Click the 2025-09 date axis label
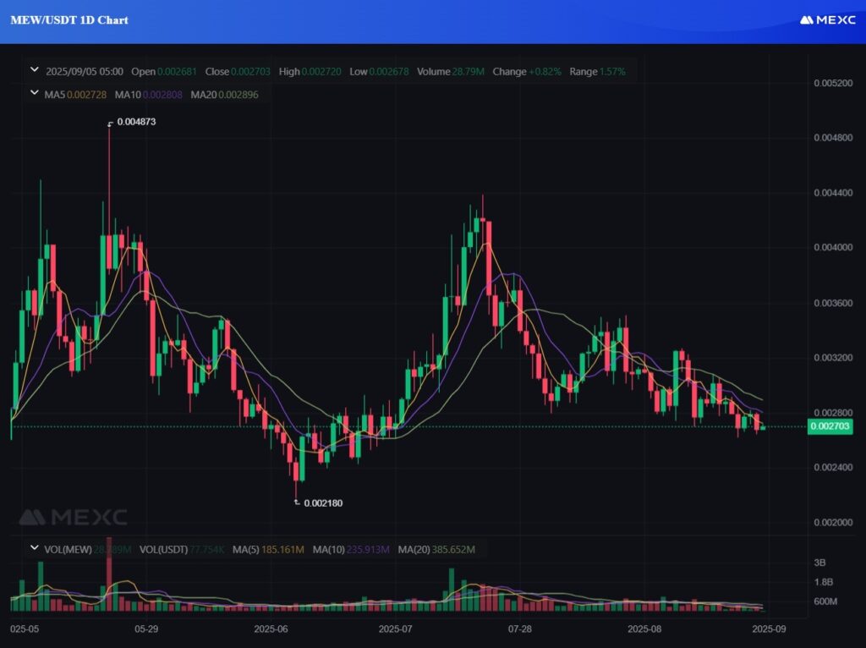The width and height of the screenshot is (866, 648). point(769,629)
